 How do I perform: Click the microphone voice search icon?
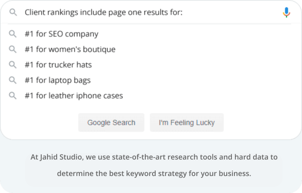pyautogui.click(x=287, y=12)
